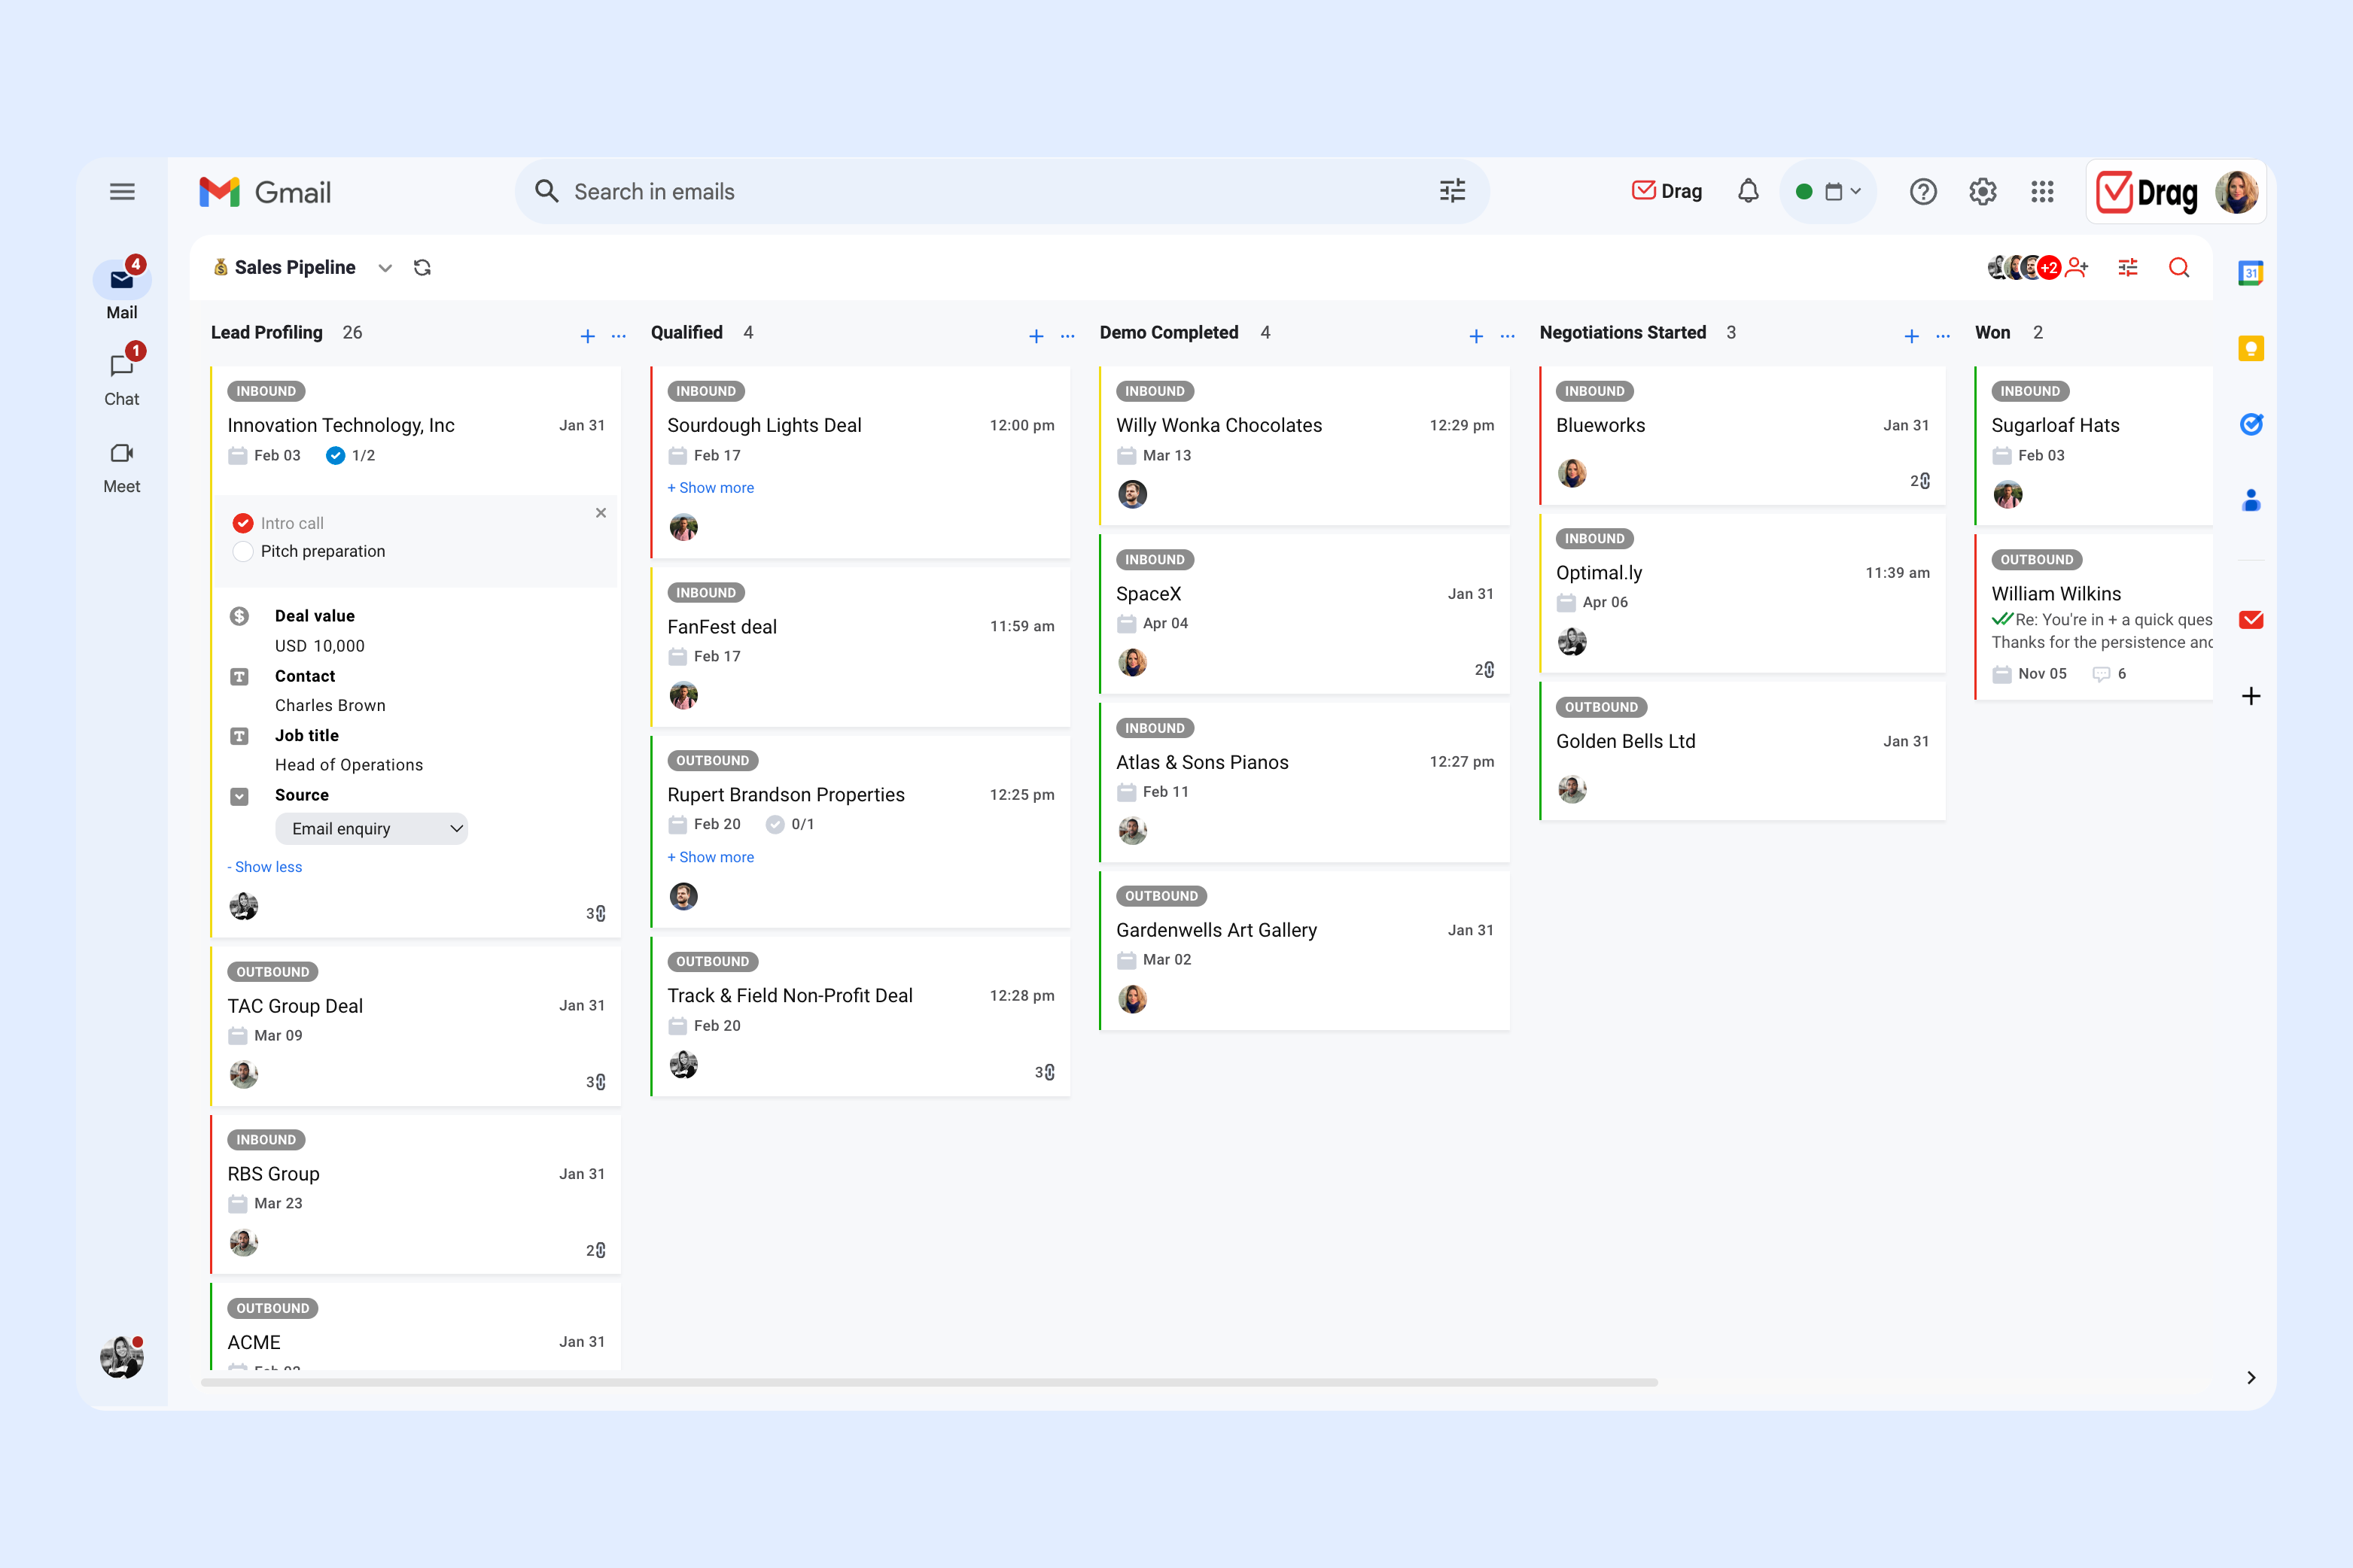
Task: Toggle 1/2 checklist on Innovation Technology
Action: [352, 455]
